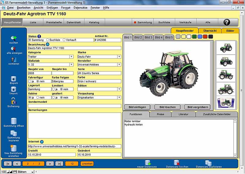Set Fahrerfigur to ja
The width and height of the screenshot is (245, 174).
coord(30,81)
